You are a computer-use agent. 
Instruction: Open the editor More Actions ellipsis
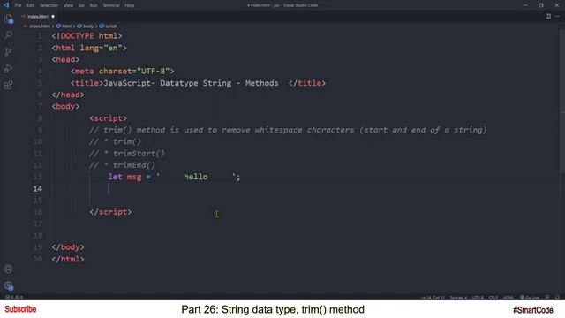point(557,16)
